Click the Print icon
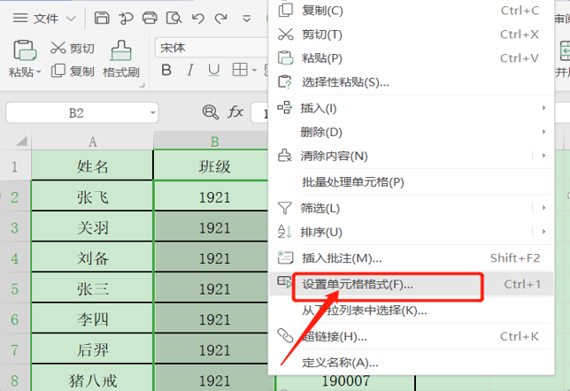The height and width of the screenshot is (391, 570). point(150,18)
